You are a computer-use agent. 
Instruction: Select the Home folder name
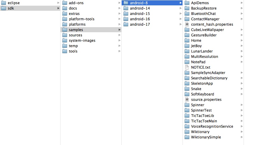tap(196, 41)
